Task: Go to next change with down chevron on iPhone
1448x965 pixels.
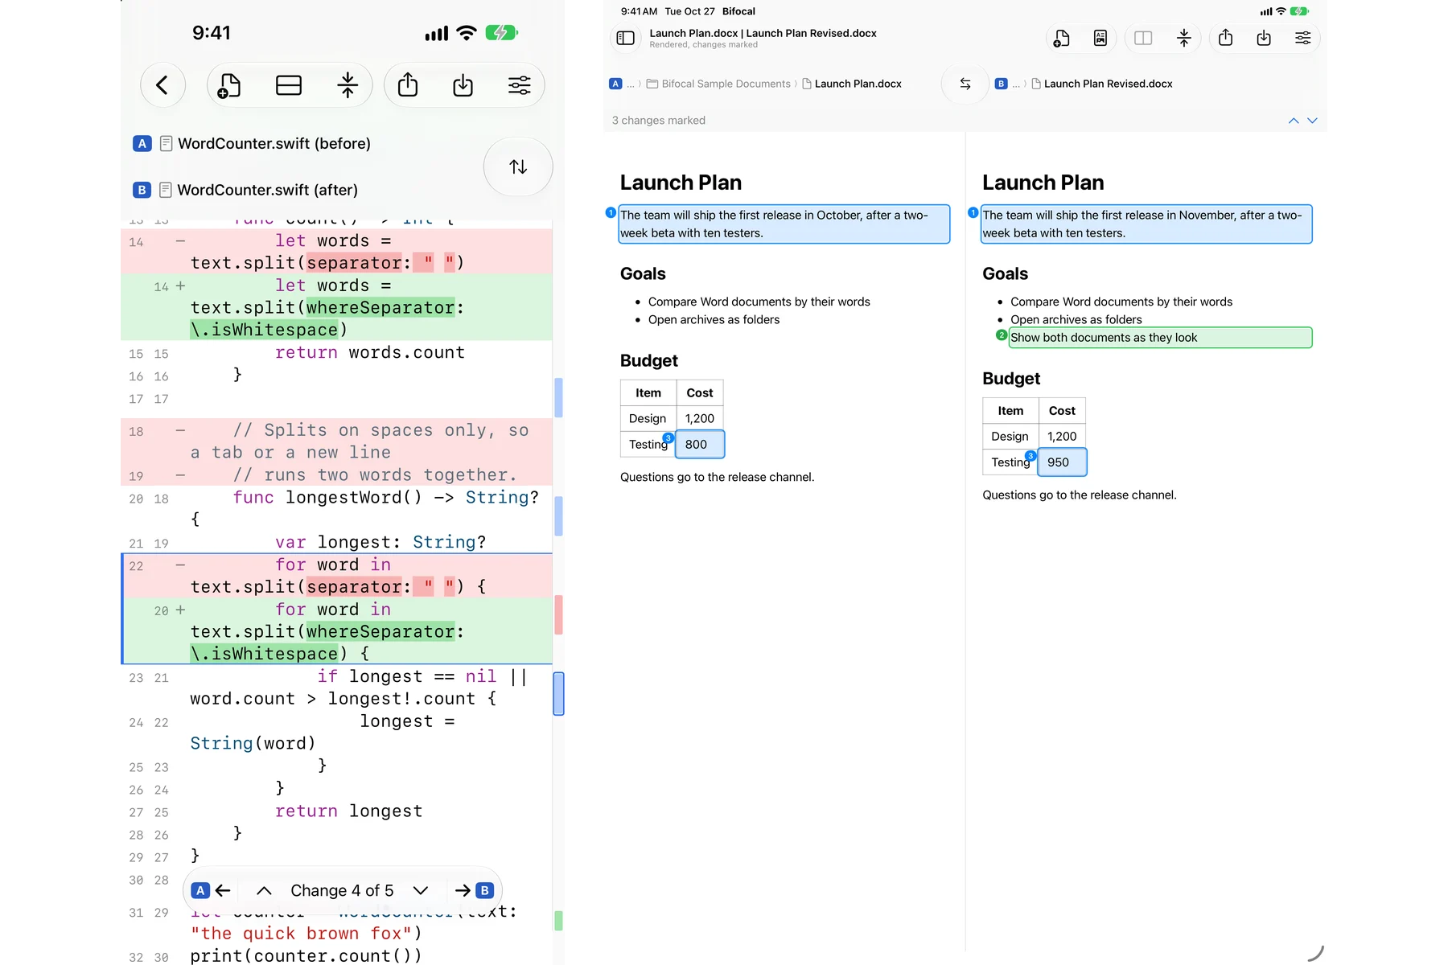Action: (x=420, y=890)
